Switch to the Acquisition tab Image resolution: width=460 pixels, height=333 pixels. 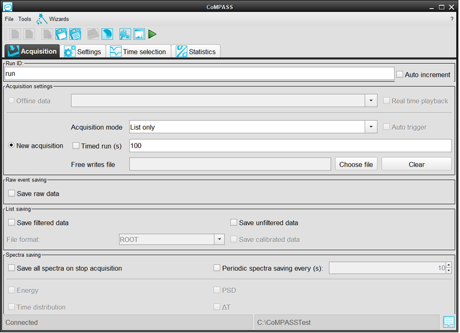[32, 51]
